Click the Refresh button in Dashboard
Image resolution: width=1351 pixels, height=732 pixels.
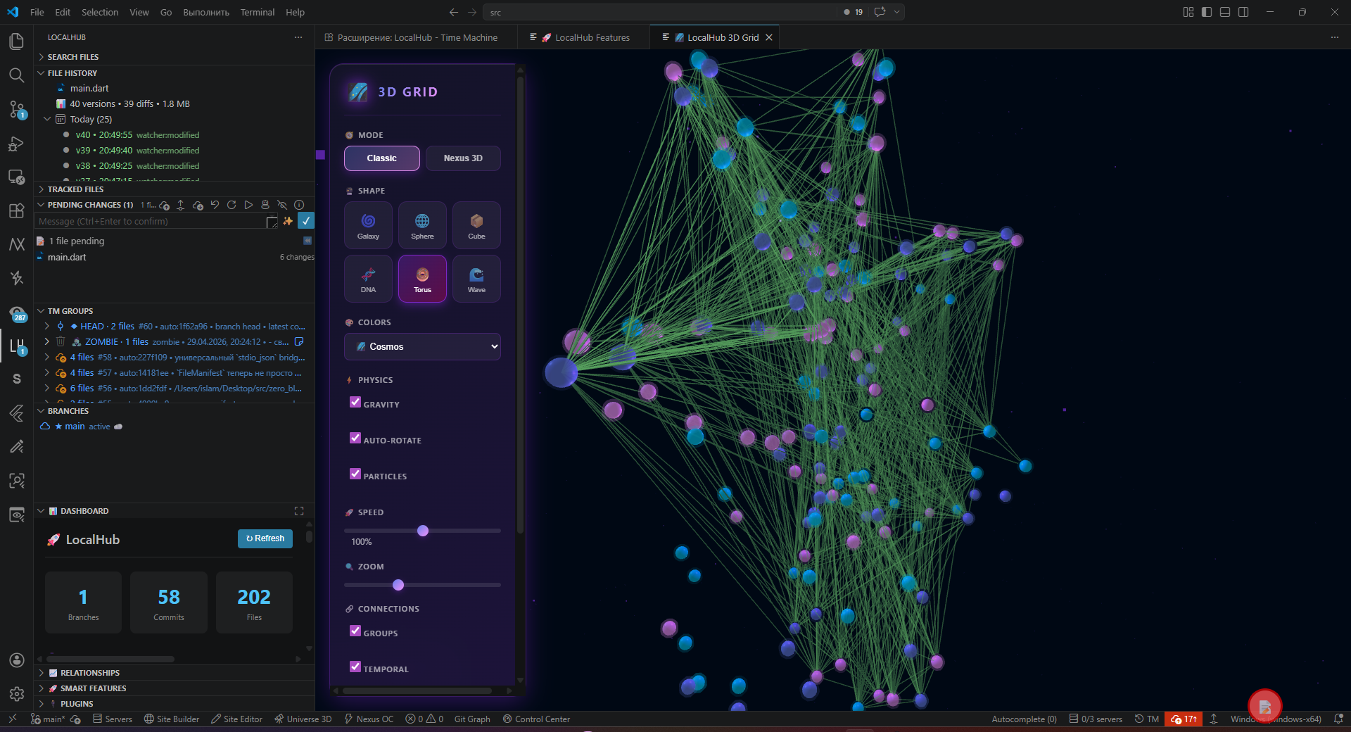(265, 538)
